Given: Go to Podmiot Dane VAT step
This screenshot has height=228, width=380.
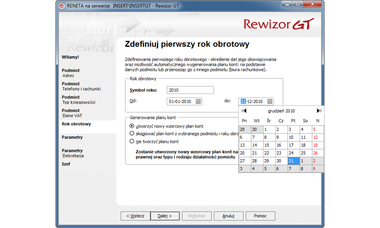Looking at the screenshot, I should tap(72, 113).
